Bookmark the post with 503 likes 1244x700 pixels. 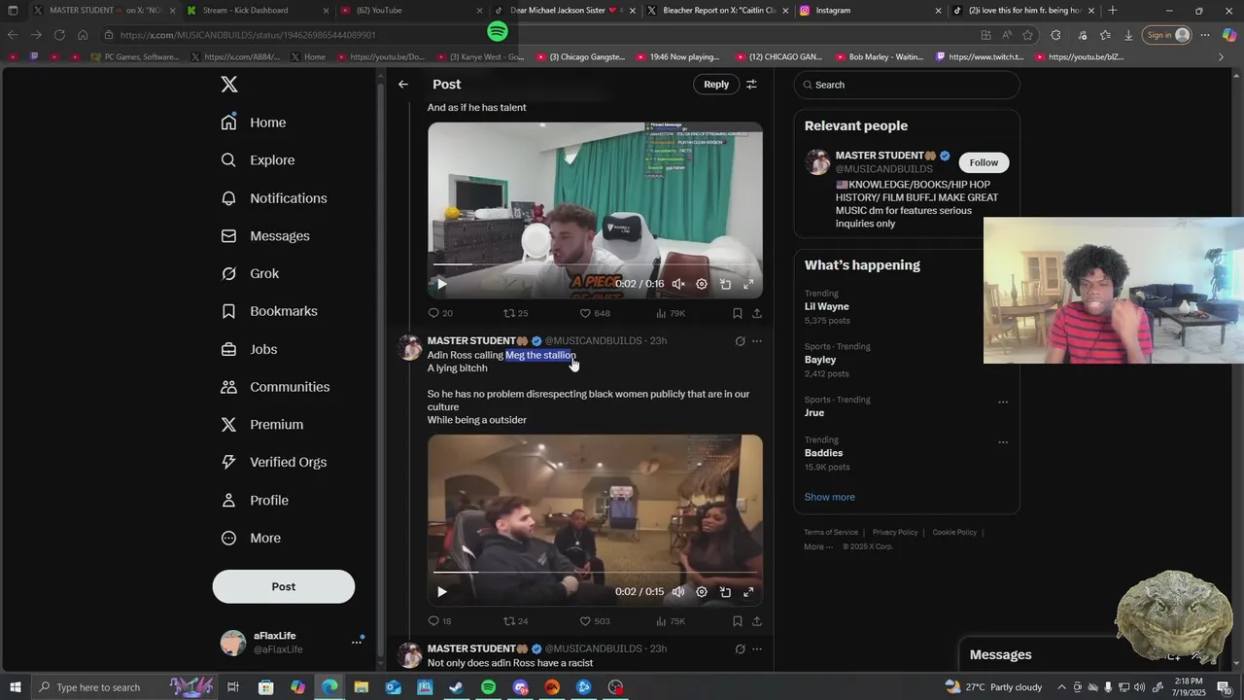pyautogui.click(x=738, y=621)
